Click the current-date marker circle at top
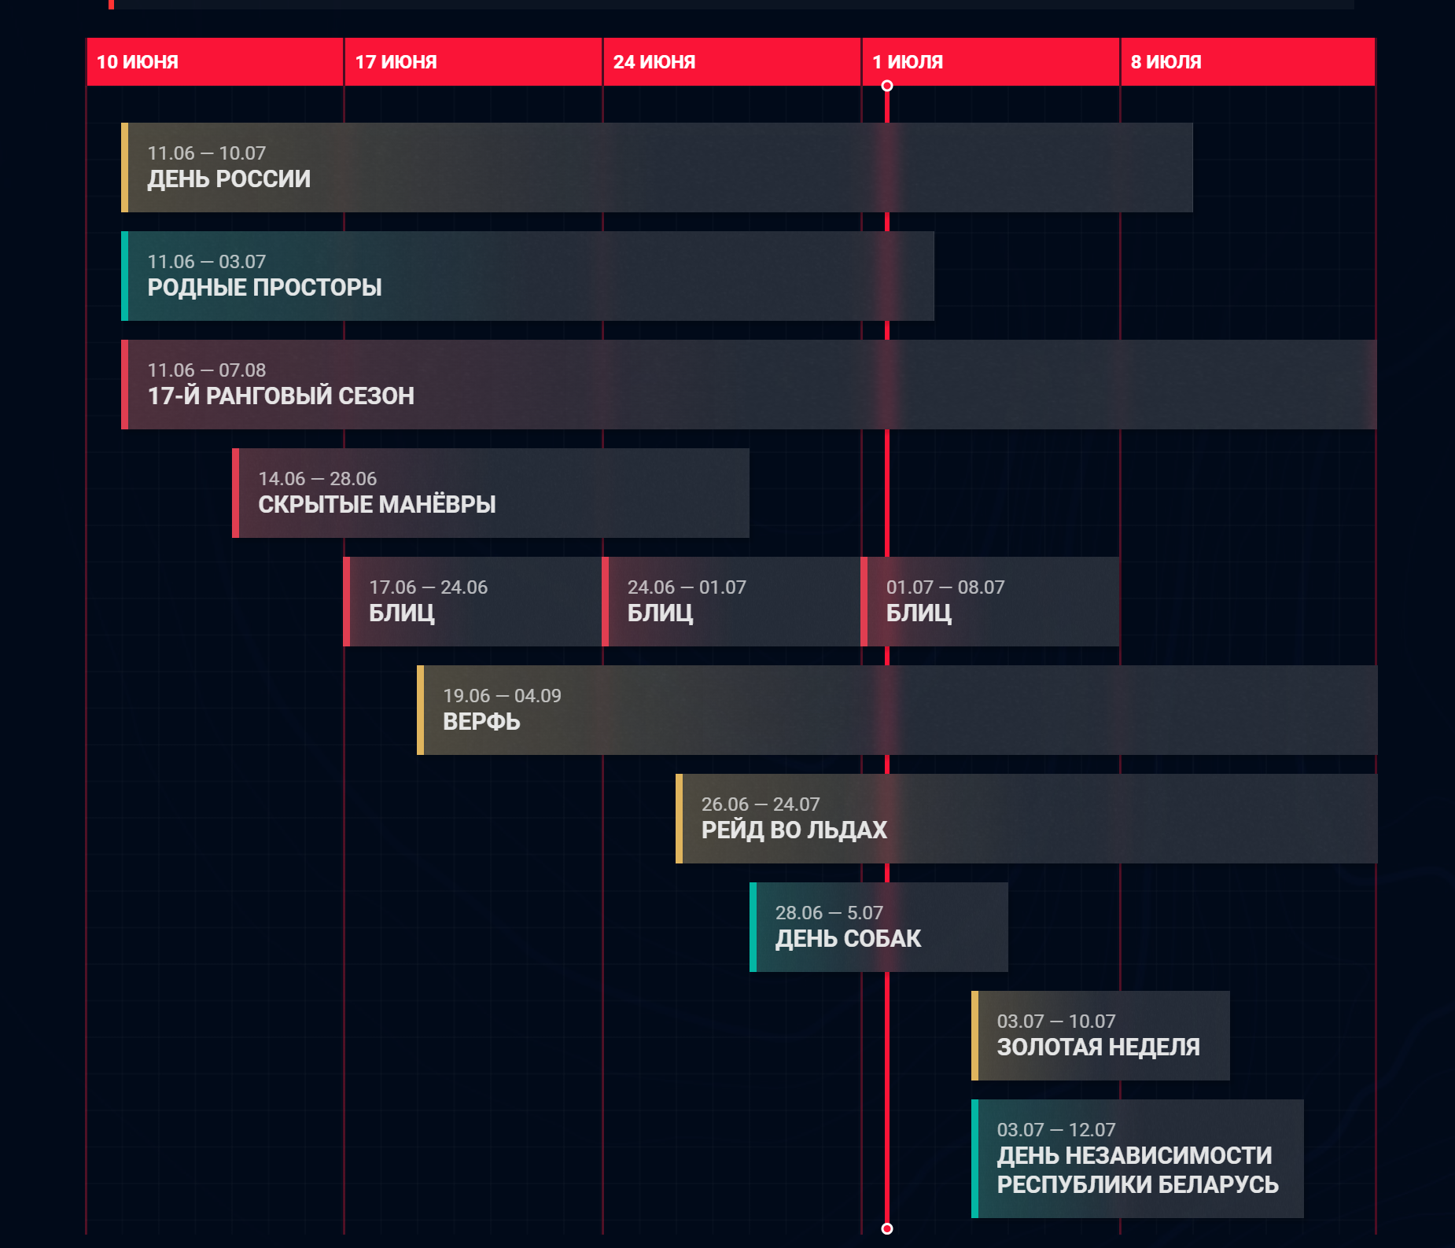This screenshot has height=1248, width=1455. [887, 86]
